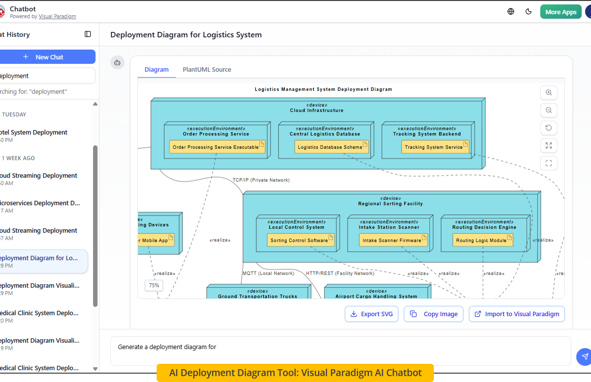Toggle dark mode with moon icon
This screenshot has height=382, width=591.
pyautogui.click(x=528, y=11)
